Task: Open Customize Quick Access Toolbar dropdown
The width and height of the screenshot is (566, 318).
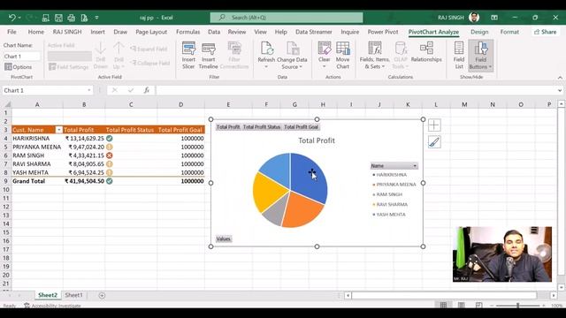Action: [x=96, y=18]
